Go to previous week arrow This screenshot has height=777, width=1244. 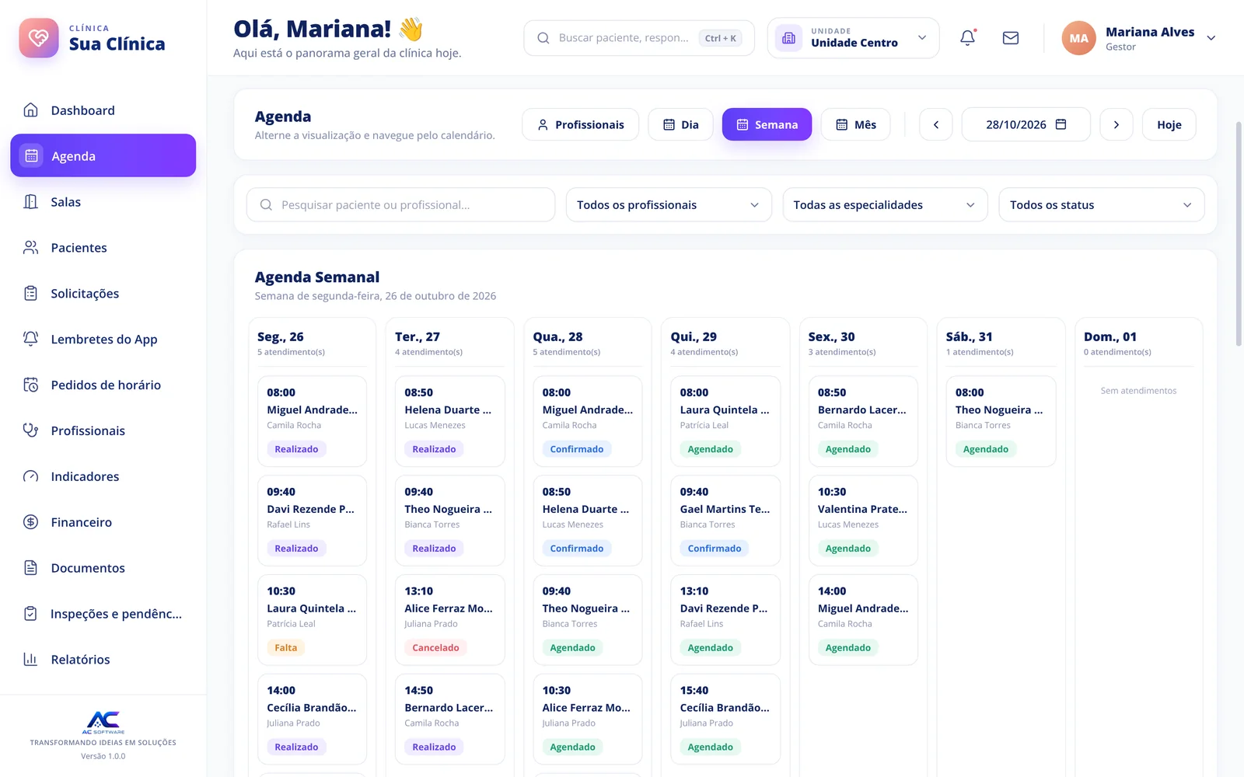click(936, 124)
